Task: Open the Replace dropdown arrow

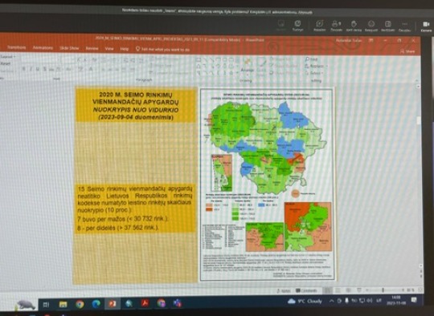Action: click(x=327, y=67)
